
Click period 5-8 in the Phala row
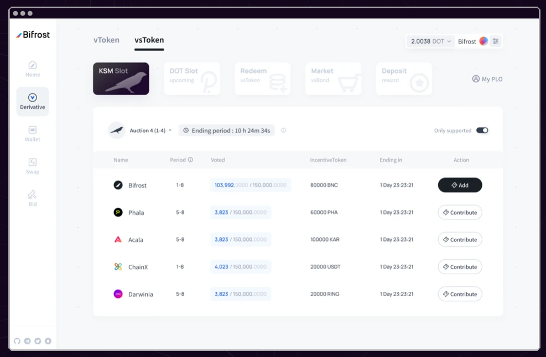pos(180,212)
